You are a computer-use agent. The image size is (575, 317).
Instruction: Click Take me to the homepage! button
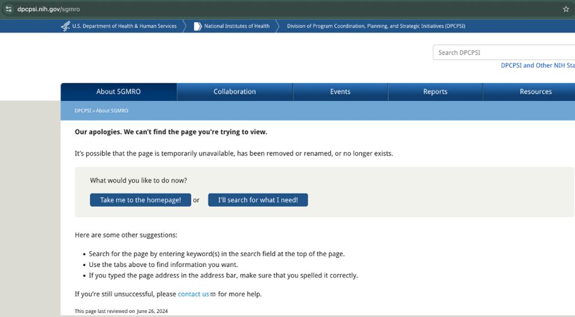(140, 200)
